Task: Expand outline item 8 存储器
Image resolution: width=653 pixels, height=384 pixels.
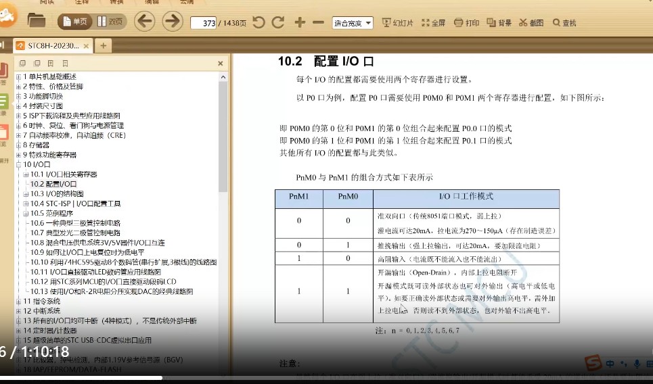Action: pos(18,145)
